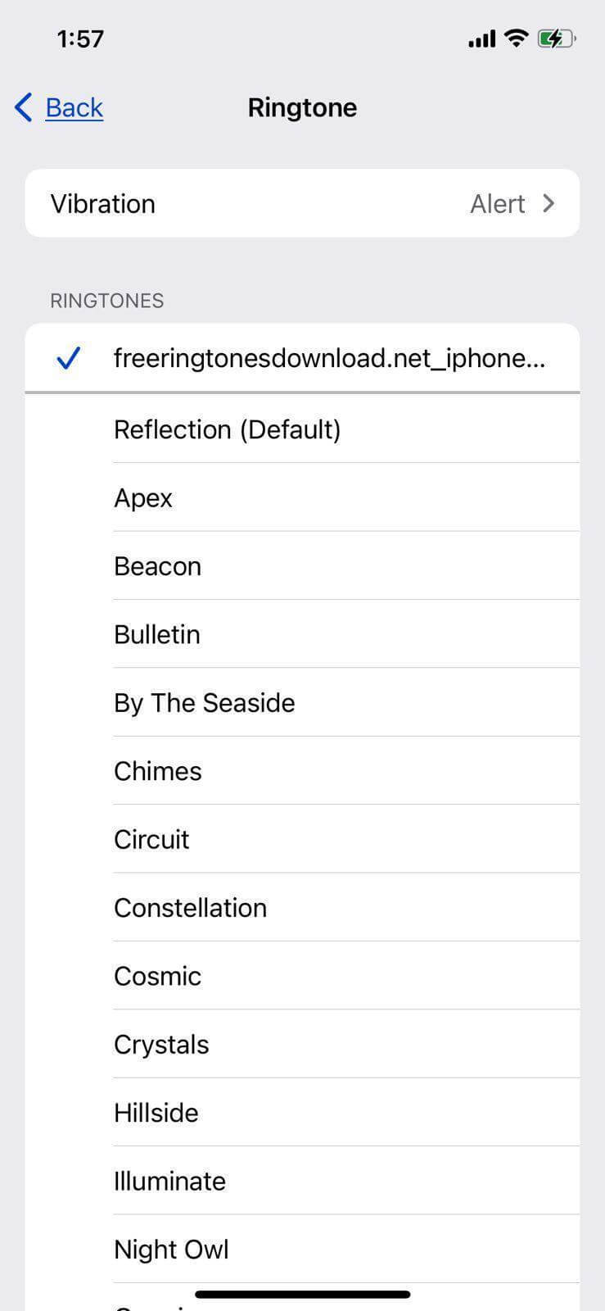605x1311 pixels.
Task: Tap the RINGTONES section header
Action: [106, 301]
